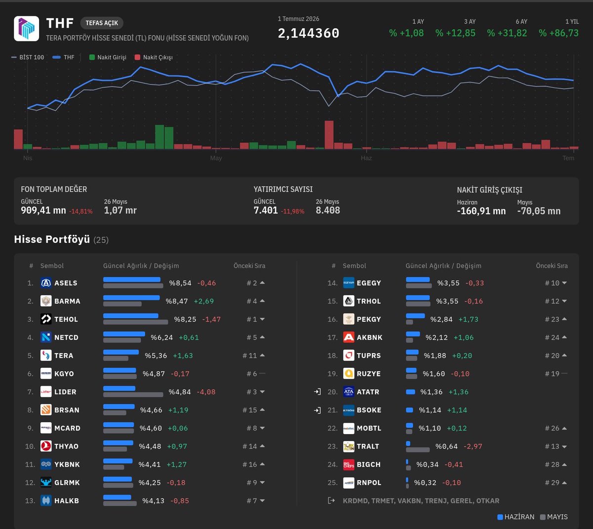
Task: Click the ASELS rank-up arrow next to #2
Action: click(x=262, y=283)
